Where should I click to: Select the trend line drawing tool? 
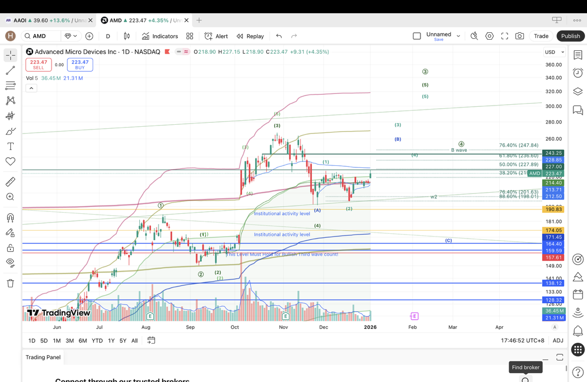(10, 70)
